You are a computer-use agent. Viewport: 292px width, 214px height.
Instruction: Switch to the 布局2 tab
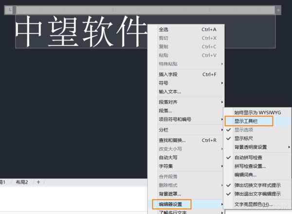pos(21,182)
